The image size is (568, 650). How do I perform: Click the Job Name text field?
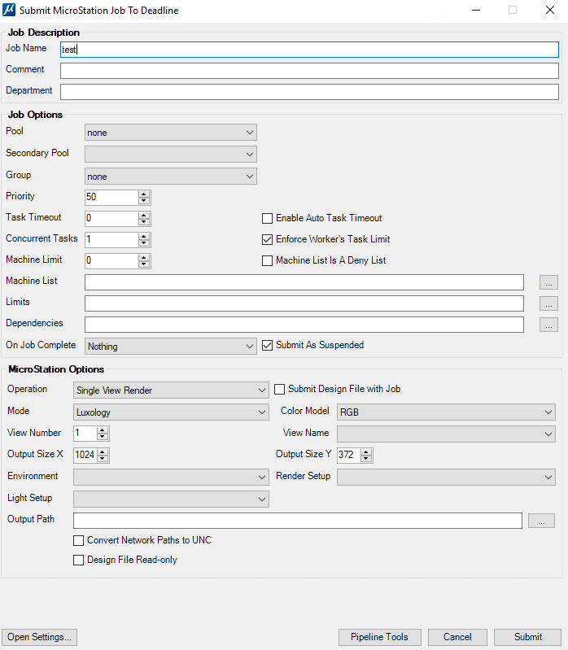309,50
